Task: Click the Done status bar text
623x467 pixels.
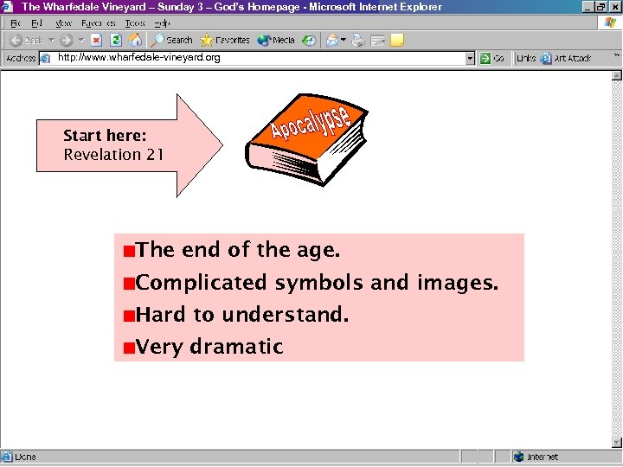Action: click(x=25, y=457)
